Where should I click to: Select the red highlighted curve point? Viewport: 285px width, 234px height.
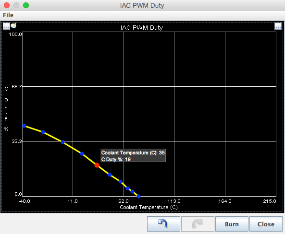[x=97, y=165]
